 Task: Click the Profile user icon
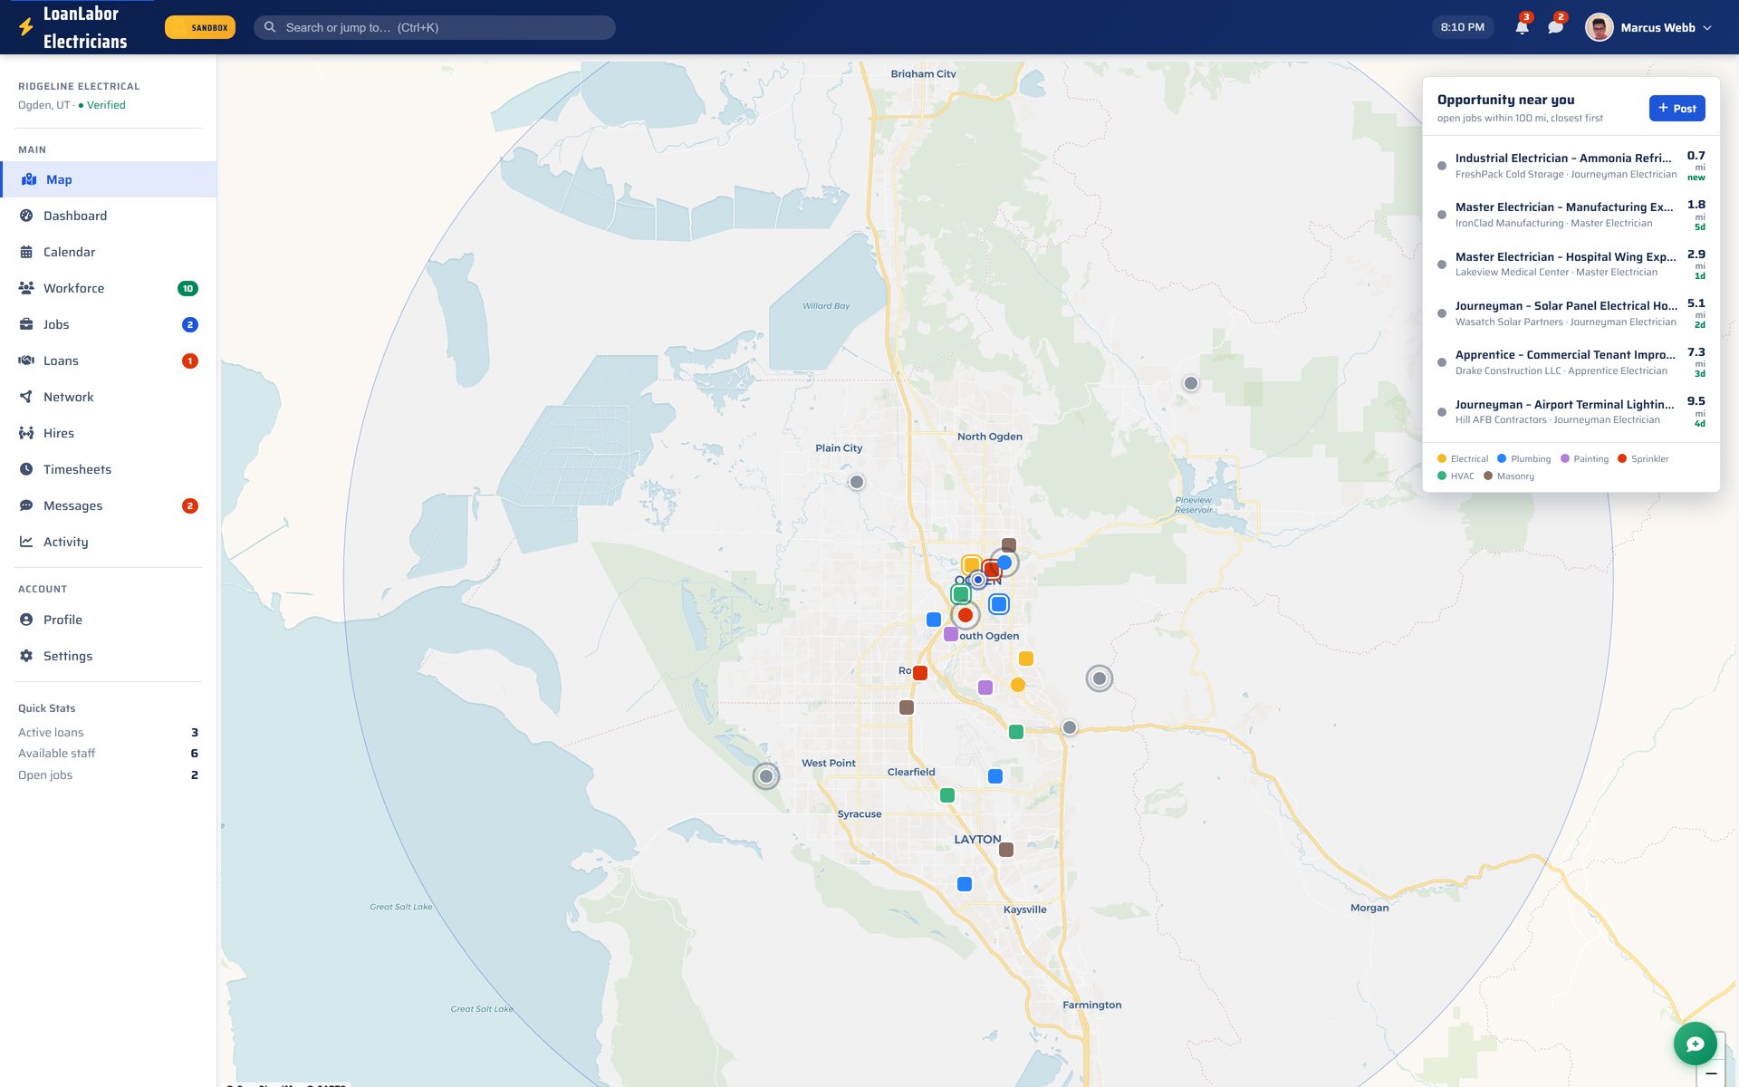pos(26,620)
